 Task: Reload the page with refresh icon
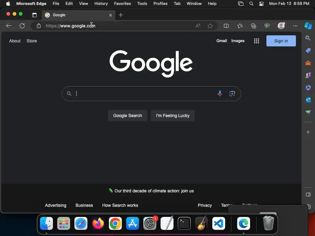tap(22, 26)
